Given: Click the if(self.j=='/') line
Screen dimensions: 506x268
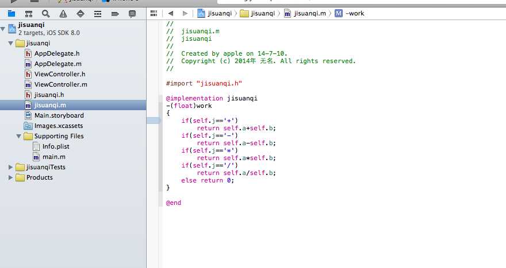Looking at the screenshot, I should [x=209, y=165].
